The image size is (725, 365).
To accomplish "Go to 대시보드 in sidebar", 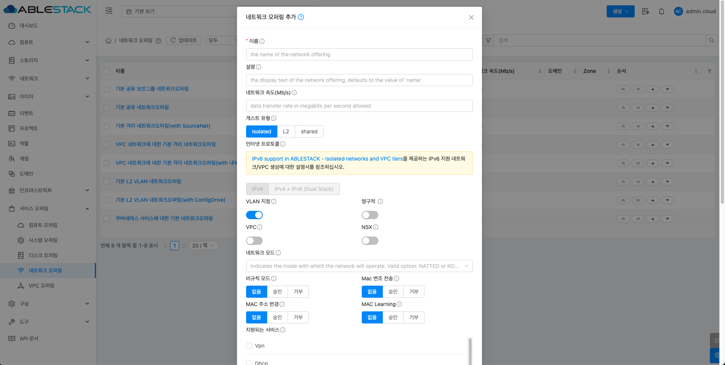I will tap(29, 26).
